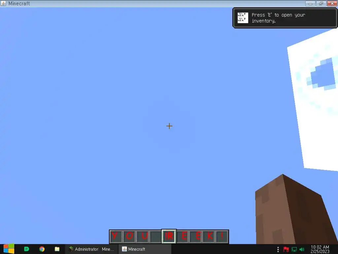Select the last hotbar slot with exclamation mark
Image resolution: width=338 pixels, height=254 pixels.
tap(222, 236)
